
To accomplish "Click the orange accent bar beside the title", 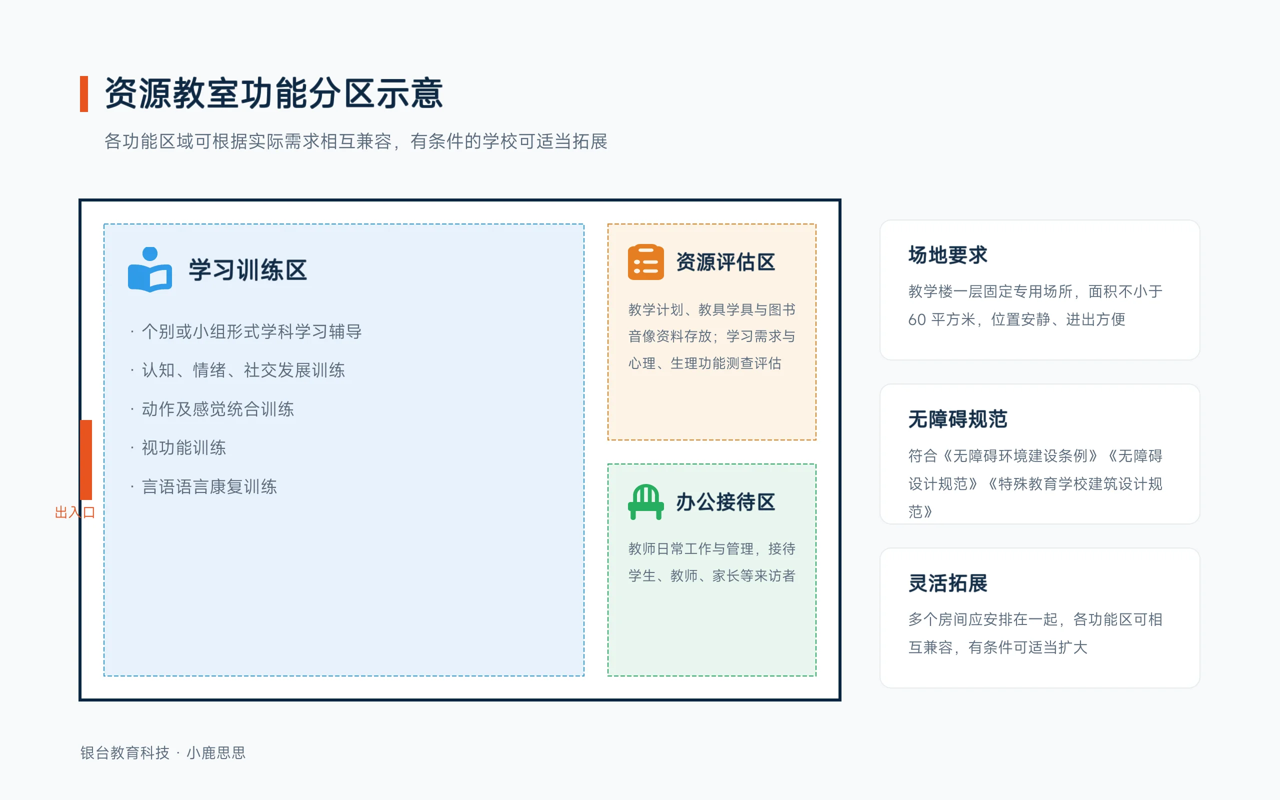I will click(83, 93).
